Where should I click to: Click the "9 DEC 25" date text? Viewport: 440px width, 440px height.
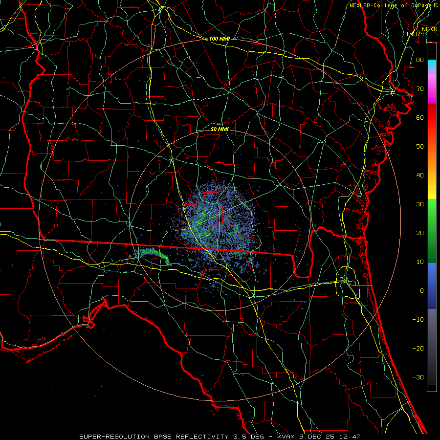coord(316,437)
